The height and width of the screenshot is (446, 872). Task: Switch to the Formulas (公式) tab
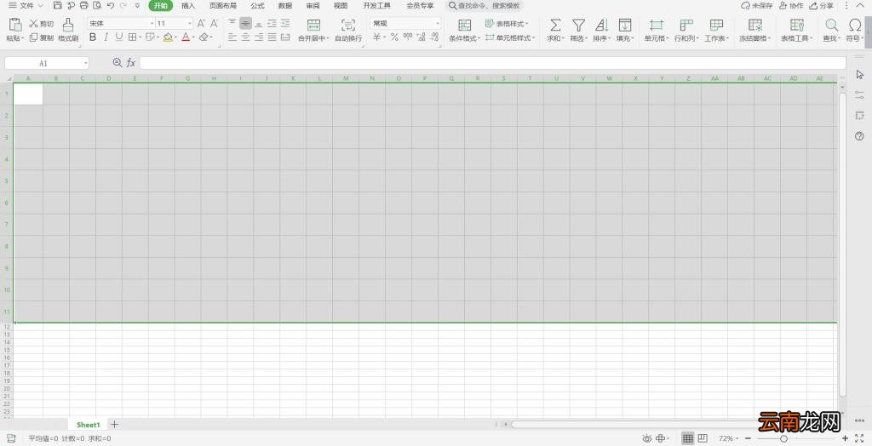click(257, 6)
